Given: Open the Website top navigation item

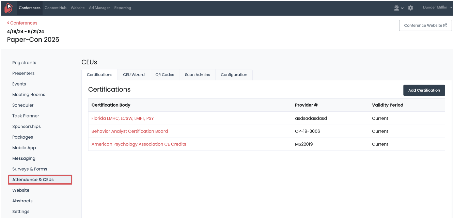Looking at the screenshot, I should click(x=78, y=8).
